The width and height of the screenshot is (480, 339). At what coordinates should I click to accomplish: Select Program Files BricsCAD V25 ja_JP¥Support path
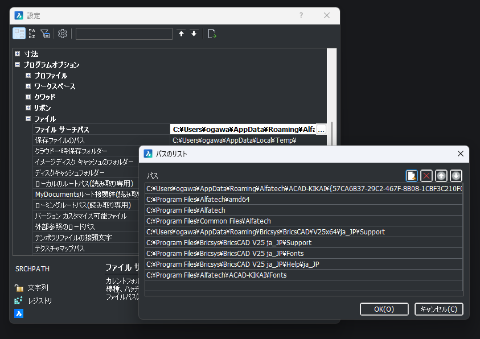pos(303,243)
